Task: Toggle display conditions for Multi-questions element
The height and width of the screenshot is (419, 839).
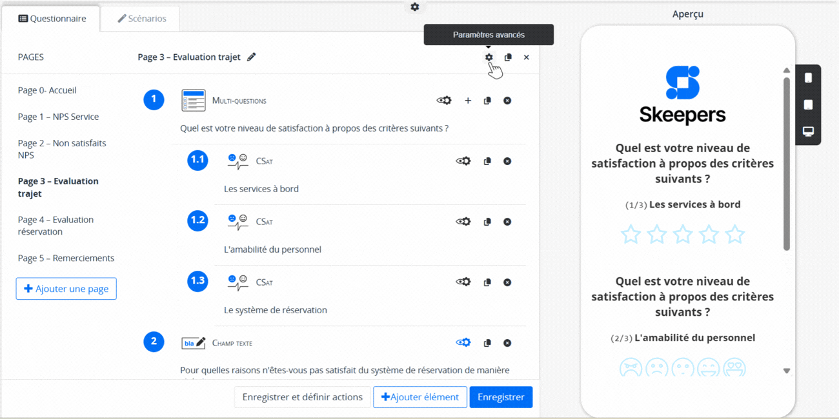Action: point(444,101)
